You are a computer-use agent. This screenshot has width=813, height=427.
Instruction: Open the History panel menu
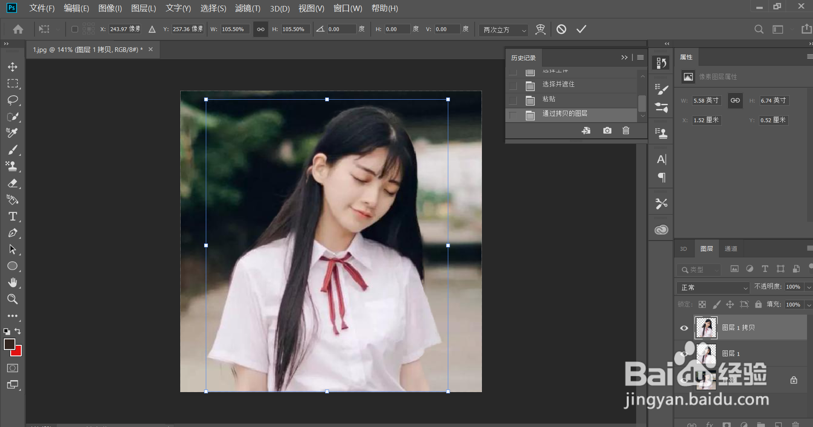point(640,57)
